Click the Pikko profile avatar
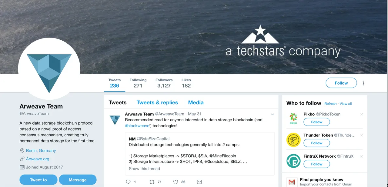 point(293,119)
